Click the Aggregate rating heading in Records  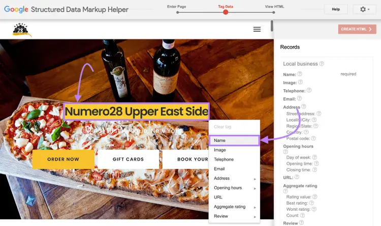[300, 186]
